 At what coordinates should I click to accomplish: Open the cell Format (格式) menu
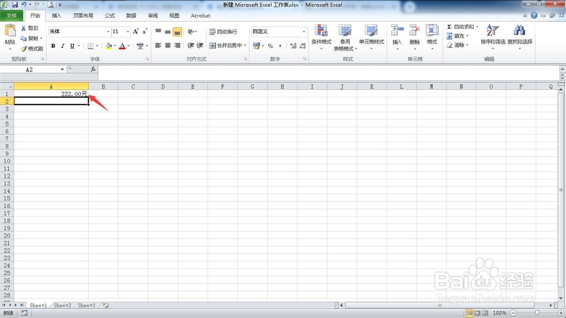tap(432, 37)
